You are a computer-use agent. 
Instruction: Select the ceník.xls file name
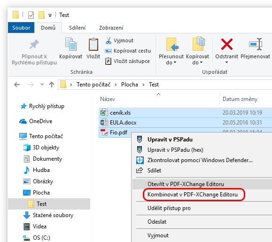click(120, 113)
